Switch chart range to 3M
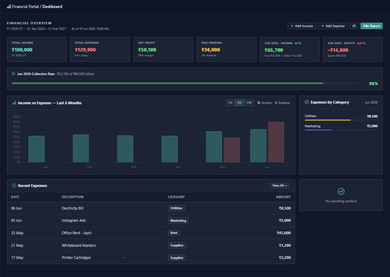The image size is (390, 277). [230, 103]
